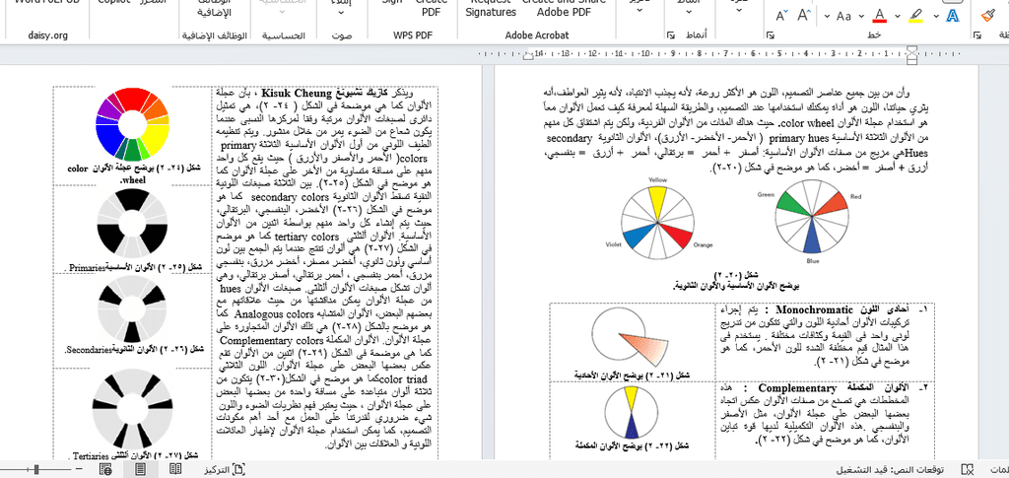Click the caption 'Primaries'
The width and height of the screenshot is (1009, 478).
pos(89,267)
